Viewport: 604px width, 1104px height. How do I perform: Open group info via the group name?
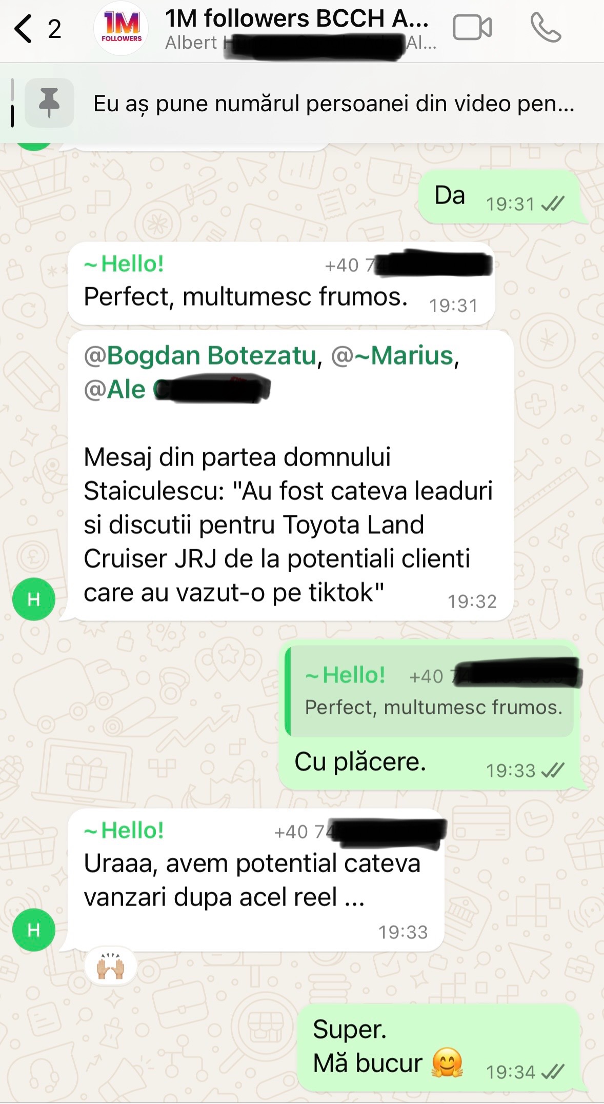[x=296, y=18]
